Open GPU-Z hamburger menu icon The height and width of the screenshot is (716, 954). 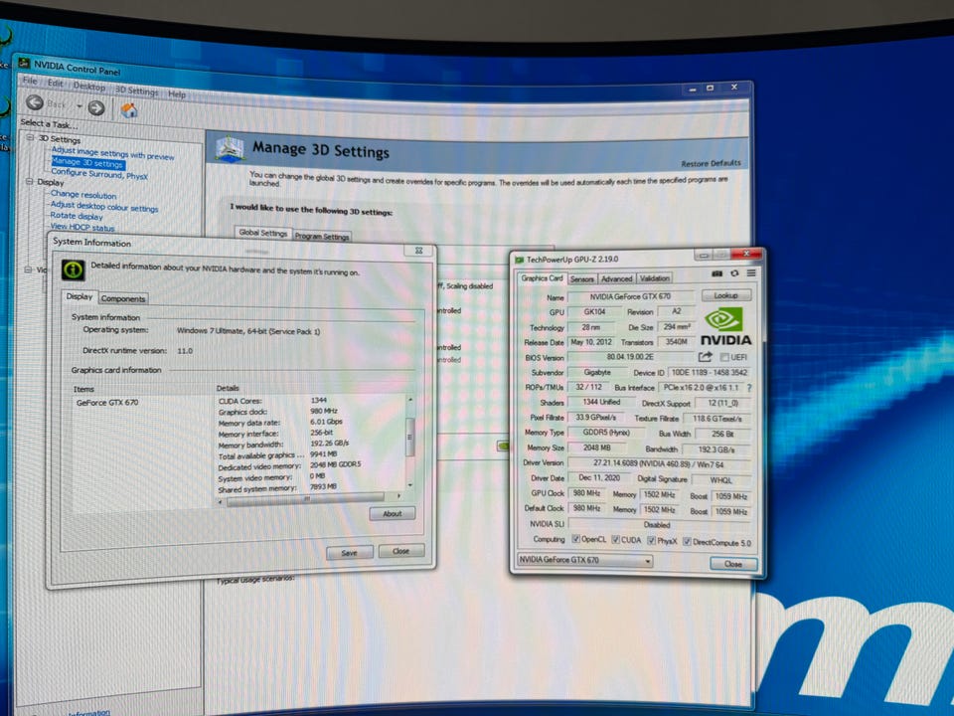point(751,272)
